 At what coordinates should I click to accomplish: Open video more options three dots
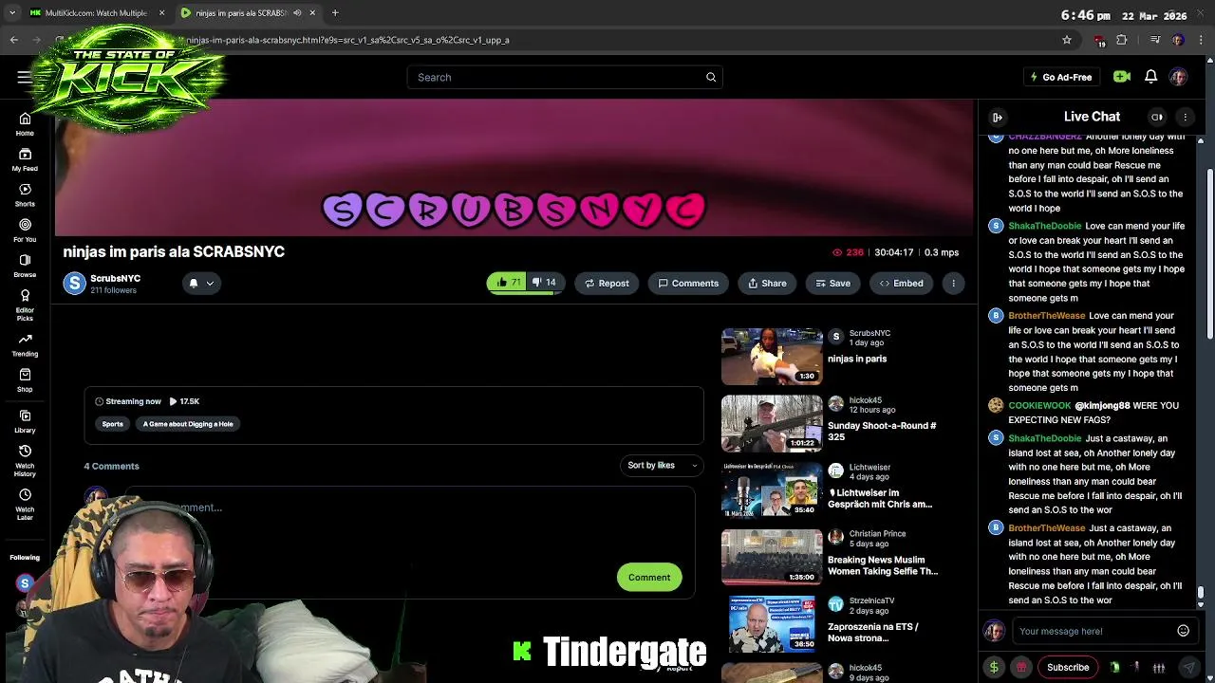coord(953,283)
